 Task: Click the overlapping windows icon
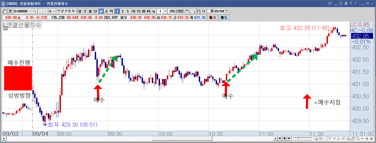[x=321, y=138]
